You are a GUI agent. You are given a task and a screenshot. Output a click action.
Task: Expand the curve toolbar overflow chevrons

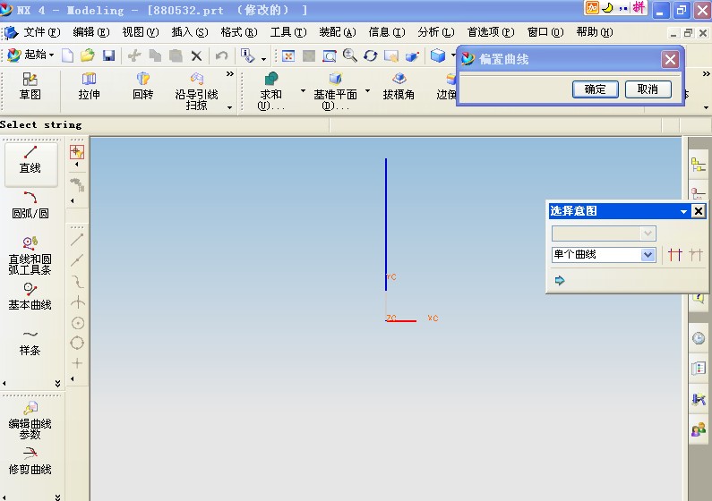pos(57,384)
